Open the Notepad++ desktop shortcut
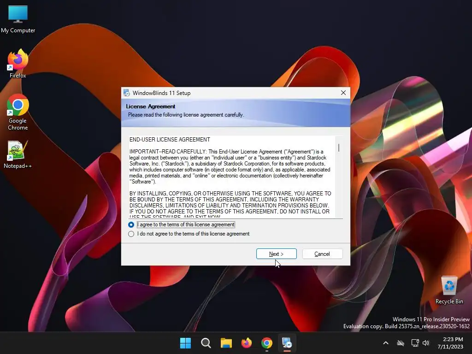The height and width of the screenshot is (354, 472). (18, 154)
